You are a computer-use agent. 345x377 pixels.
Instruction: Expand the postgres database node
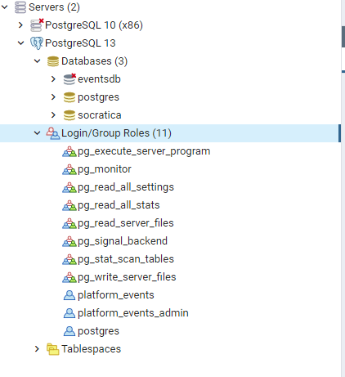pos(53,97)
